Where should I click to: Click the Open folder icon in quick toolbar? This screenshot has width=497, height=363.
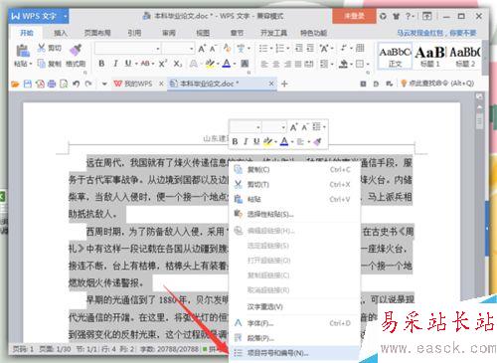click(x=15, y=84)
